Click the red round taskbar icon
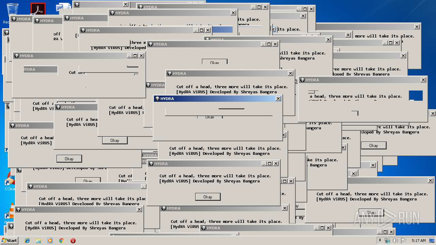 [x=73, y=241]
